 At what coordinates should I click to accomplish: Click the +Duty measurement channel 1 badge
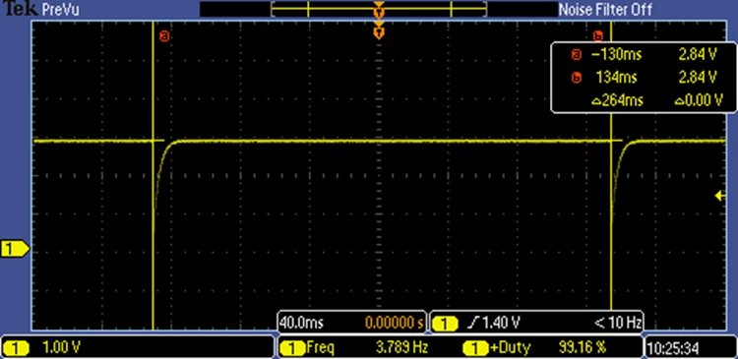click(x=475, y=348)
